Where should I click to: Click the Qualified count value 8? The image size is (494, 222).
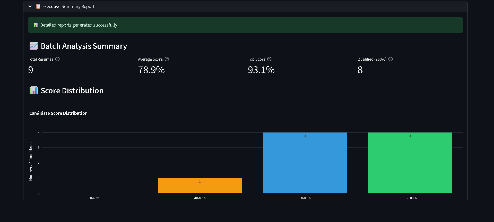click(x=360, y=70)
